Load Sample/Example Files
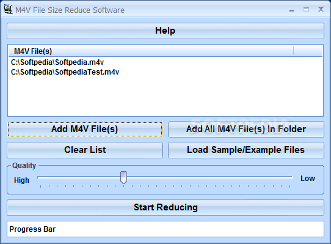 point(246,150)
